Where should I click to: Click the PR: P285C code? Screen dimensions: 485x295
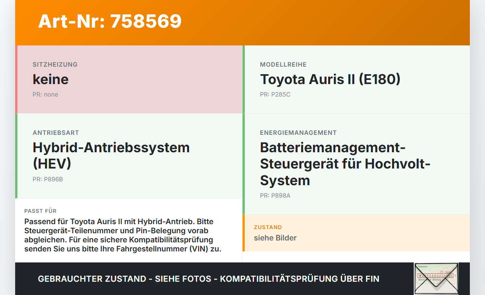click(275, 95)
